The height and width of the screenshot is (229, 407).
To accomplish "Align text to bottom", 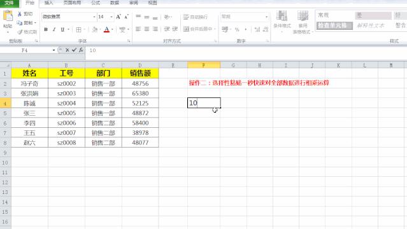I will click(155, 17).
